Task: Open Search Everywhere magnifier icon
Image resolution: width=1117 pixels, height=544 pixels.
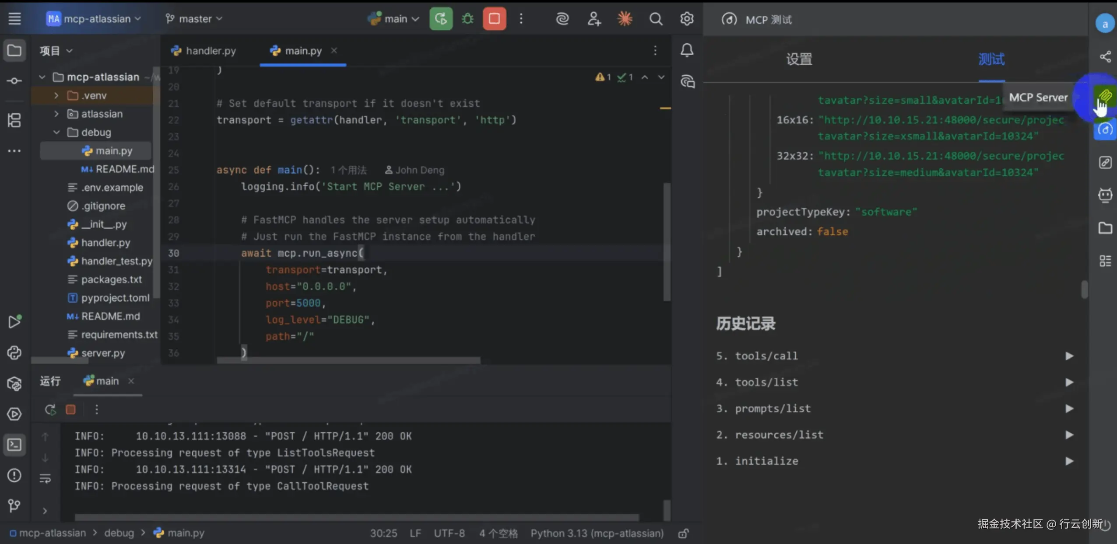Action: coord(655,19)
